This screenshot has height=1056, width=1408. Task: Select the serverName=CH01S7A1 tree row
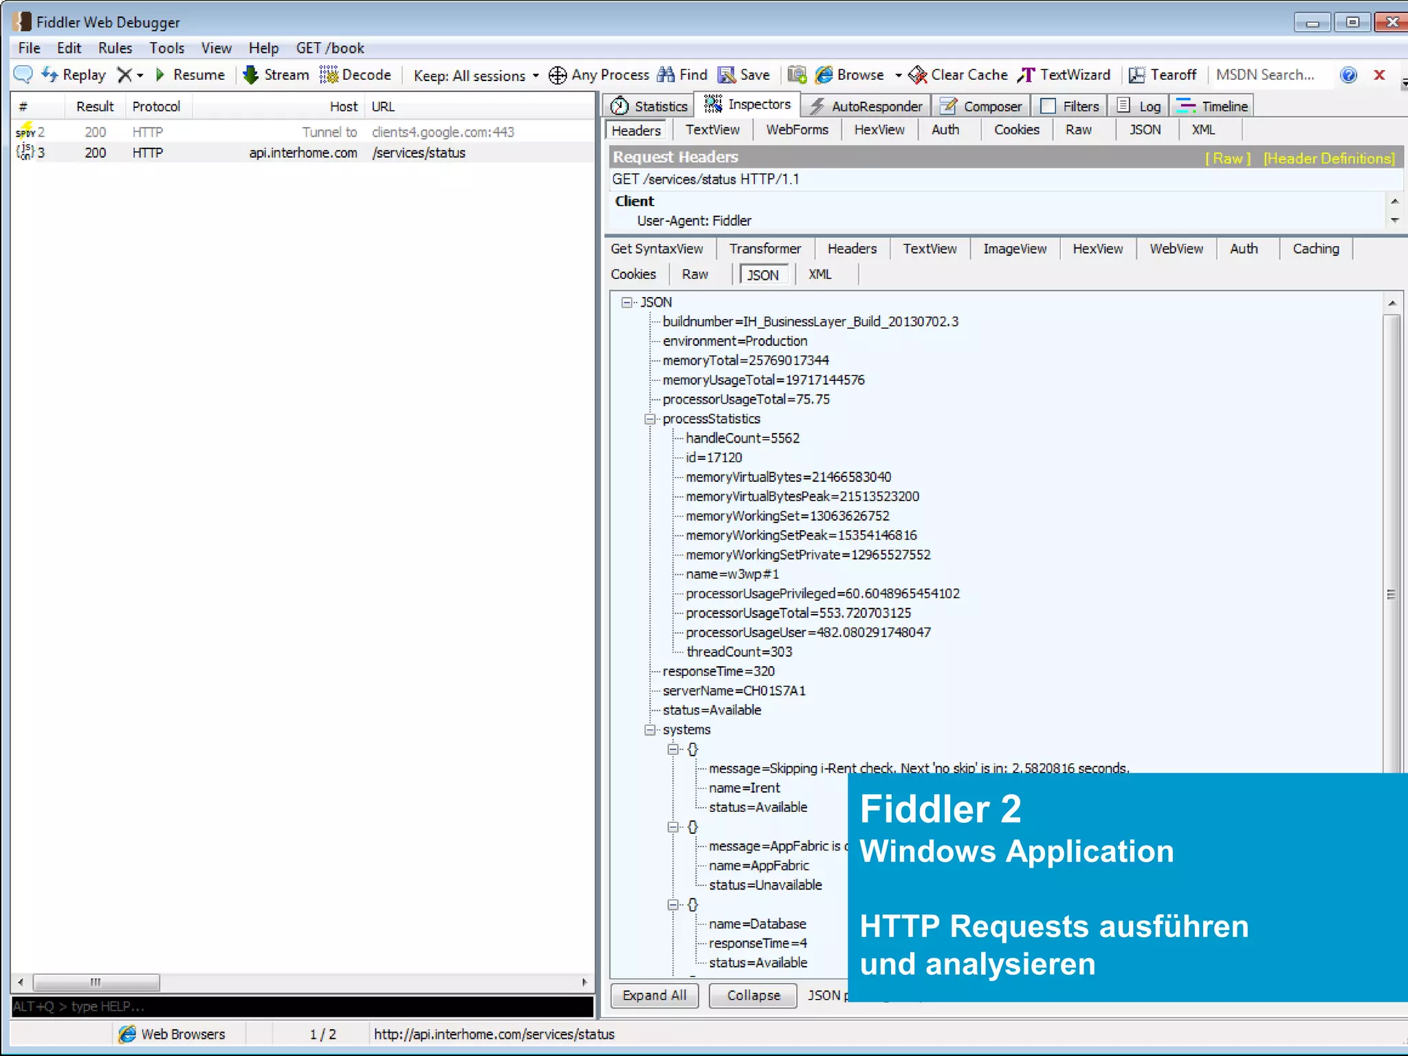click(x=734, y=690)
